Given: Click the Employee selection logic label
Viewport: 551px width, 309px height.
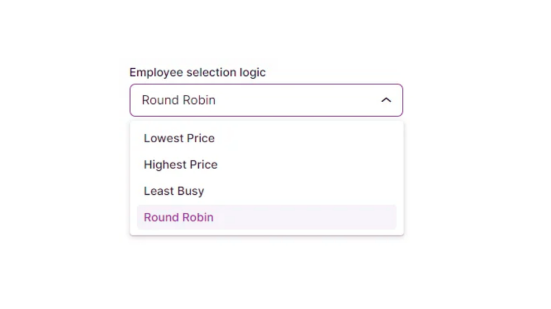Looking at the screenshot, I should (198, 72).
